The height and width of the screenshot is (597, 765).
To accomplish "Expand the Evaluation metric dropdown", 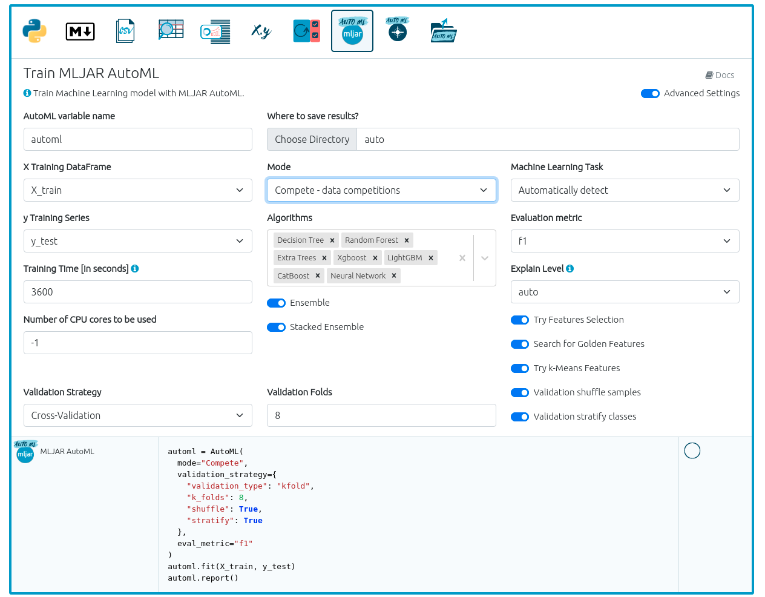I will [x=625, y=241].
